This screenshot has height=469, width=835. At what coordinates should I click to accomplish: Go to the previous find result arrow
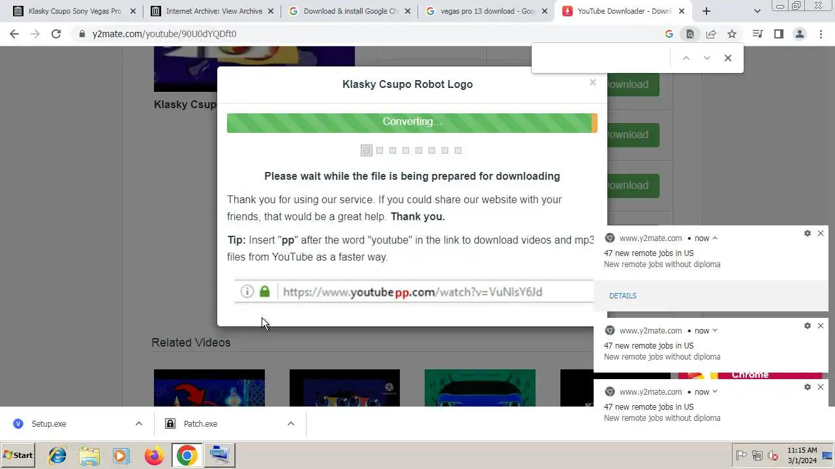[x=686, y=58]
